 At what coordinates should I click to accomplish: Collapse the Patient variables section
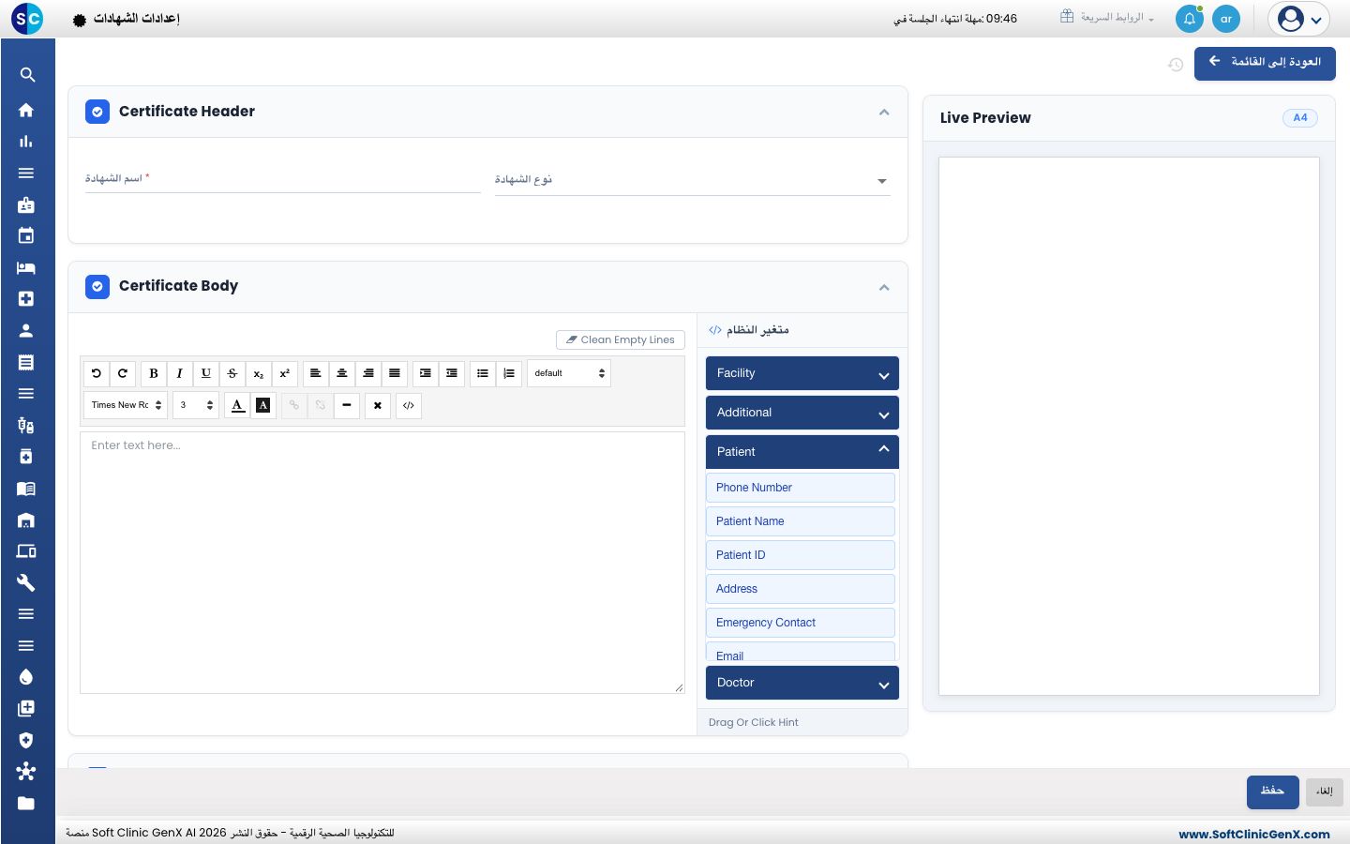tap(802, 452)
